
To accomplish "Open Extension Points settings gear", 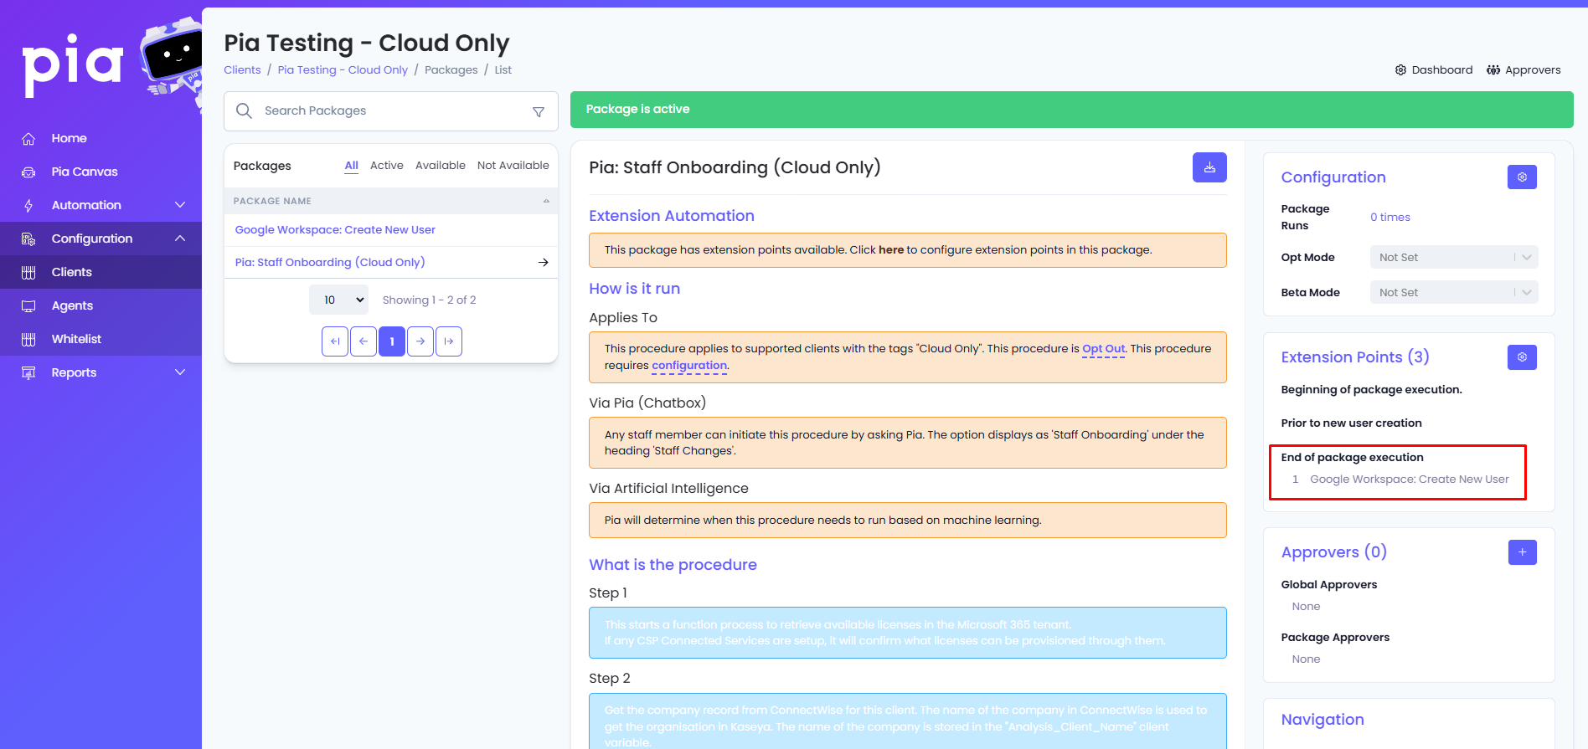I will [x=1522, y=357].
